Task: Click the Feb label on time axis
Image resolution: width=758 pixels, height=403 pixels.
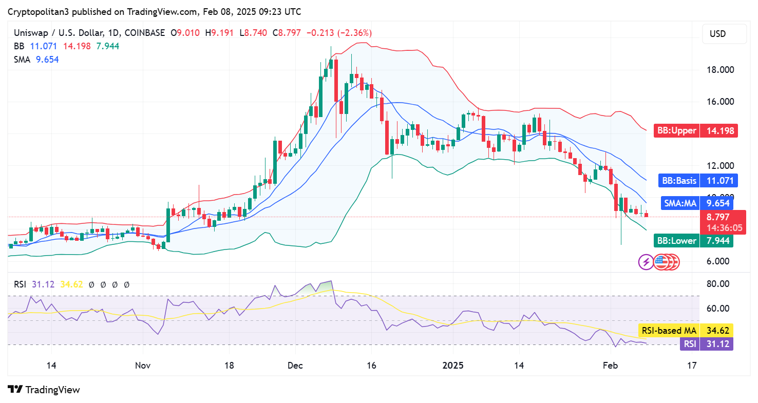Action: 610,366
